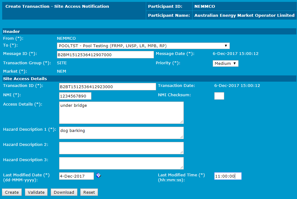This screenshot has height=199, width=297.
Task: Click the Download button
Action: point(64,192)
